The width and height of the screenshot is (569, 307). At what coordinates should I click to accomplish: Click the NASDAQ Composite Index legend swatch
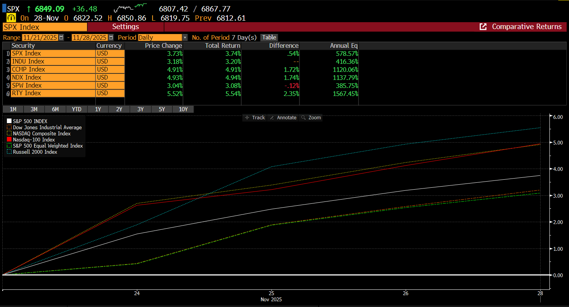pyautogui.click(x=10, y=133)
